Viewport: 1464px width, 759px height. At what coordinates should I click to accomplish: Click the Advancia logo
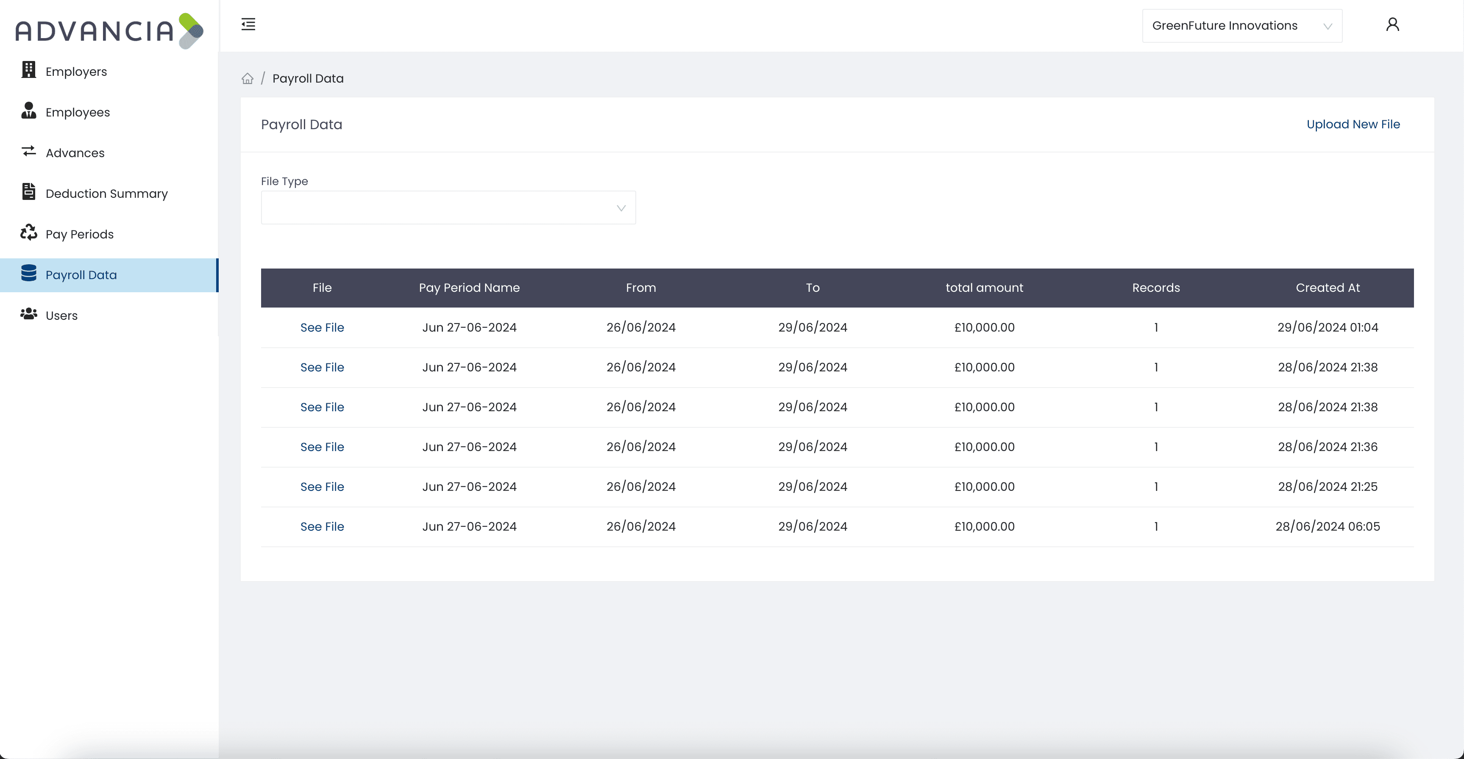[x=109, y=30]
